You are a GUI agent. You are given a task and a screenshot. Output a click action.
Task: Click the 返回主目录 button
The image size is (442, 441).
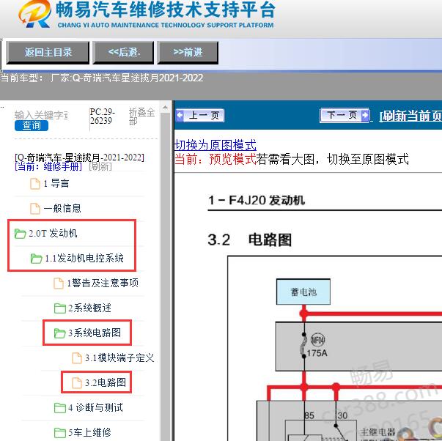coord(48,53)
